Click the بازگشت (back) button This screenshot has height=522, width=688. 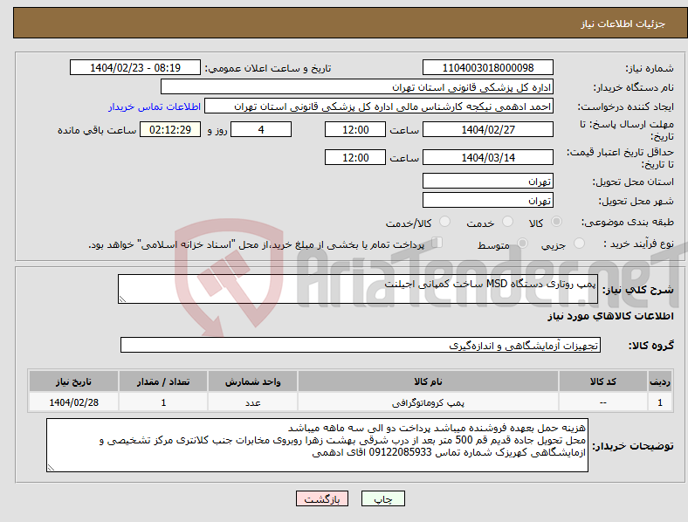pos(322,498)
